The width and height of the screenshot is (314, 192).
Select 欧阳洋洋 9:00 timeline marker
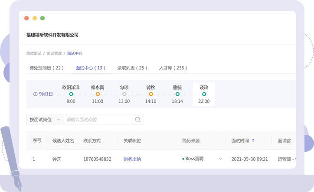pyautogui.click(x=71, y=94)
